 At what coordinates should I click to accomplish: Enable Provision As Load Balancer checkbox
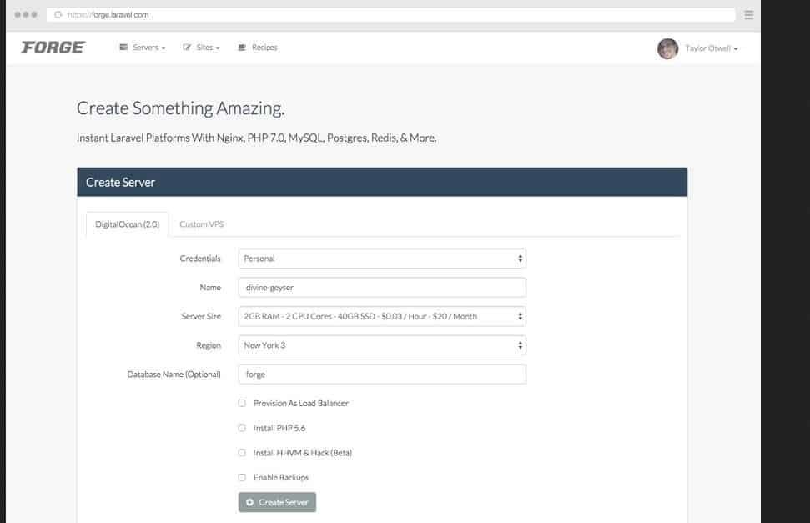242,403
